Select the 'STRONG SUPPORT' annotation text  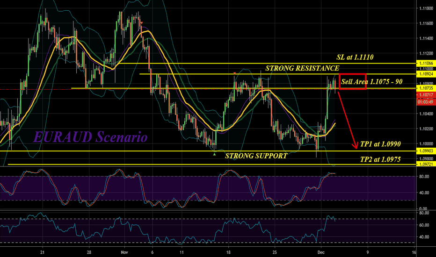point(256,156)
